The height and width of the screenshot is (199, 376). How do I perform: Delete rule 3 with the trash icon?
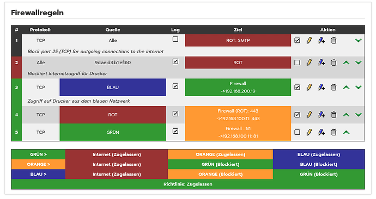[x=333, y=88]
